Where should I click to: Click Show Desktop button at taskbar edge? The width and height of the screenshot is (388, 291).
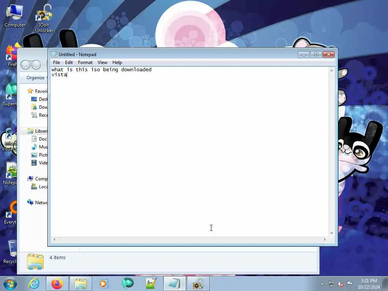(x=385, y=283)
